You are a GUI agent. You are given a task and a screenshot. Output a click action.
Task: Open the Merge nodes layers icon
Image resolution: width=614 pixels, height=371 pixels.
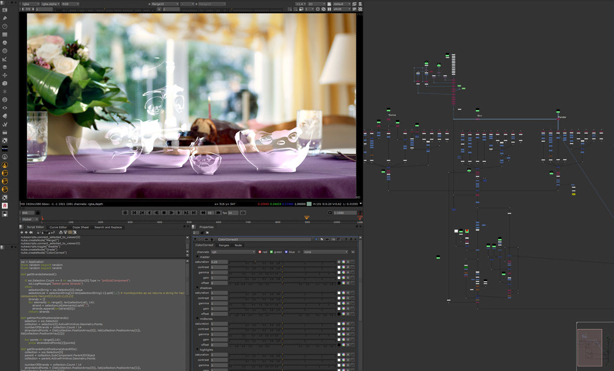5,67
